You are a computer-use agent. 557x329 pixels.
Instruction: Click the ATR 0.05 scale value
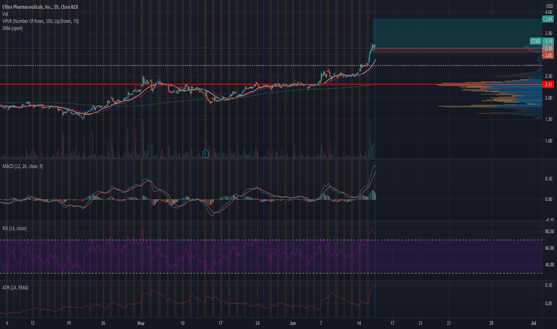(549, 303)
